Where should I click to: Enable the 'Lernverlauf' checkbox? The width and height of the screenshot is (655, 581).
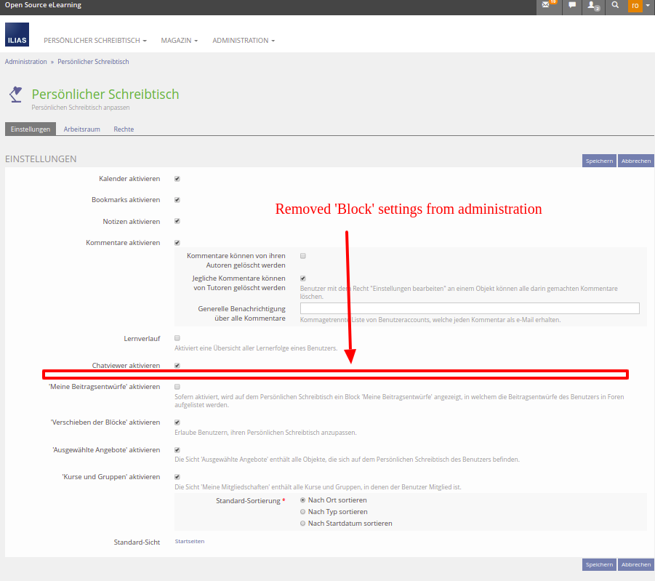(177, 338)
